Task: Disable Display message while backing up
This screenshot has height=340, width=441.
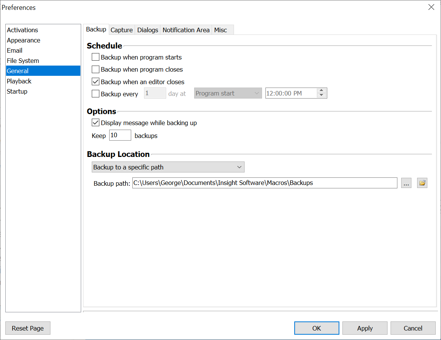Action: click(x=96, y=123)
